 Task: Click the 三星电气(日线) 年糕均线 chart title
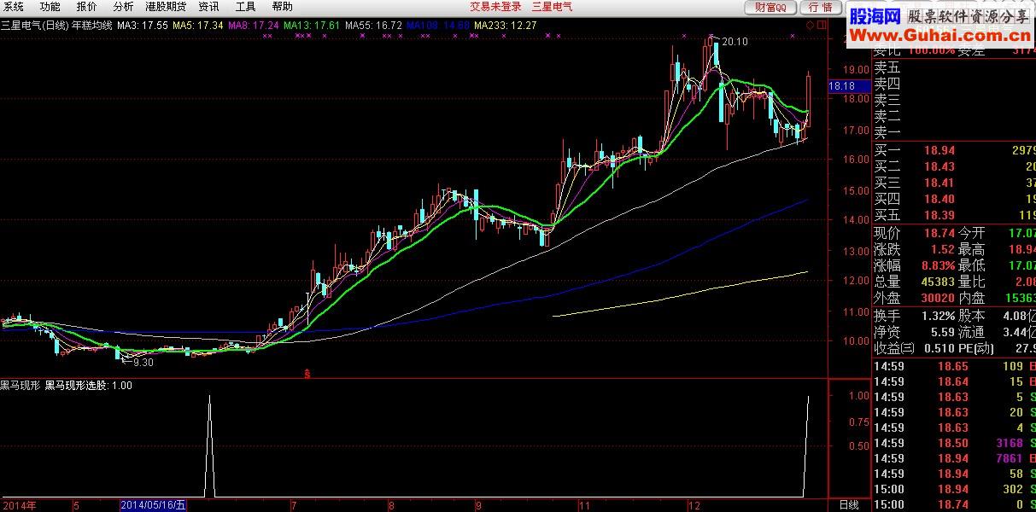pyautogui.click(x=56, y=26)
